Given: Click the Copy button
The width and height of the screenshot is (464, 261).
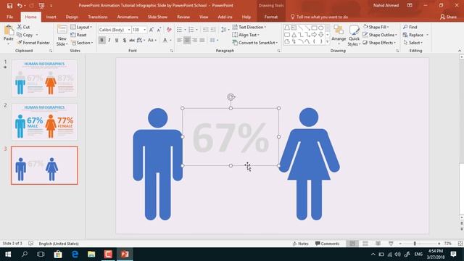Looking at the screenshot, I should click(25, 35).
